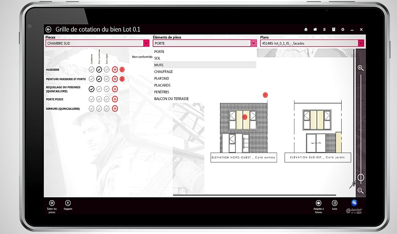The image size is (397, 234).
Task: Set SERRURE (QUINCAILLERIE) to Non-conforme
Action: pos(99,109)
